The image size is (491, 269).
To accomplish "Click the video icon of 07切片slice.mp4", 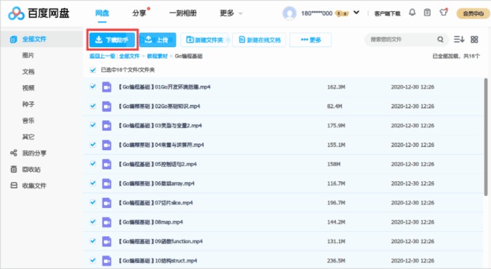I will [106, 203].
